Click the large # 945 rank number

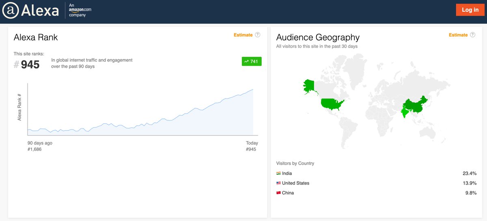27,64
